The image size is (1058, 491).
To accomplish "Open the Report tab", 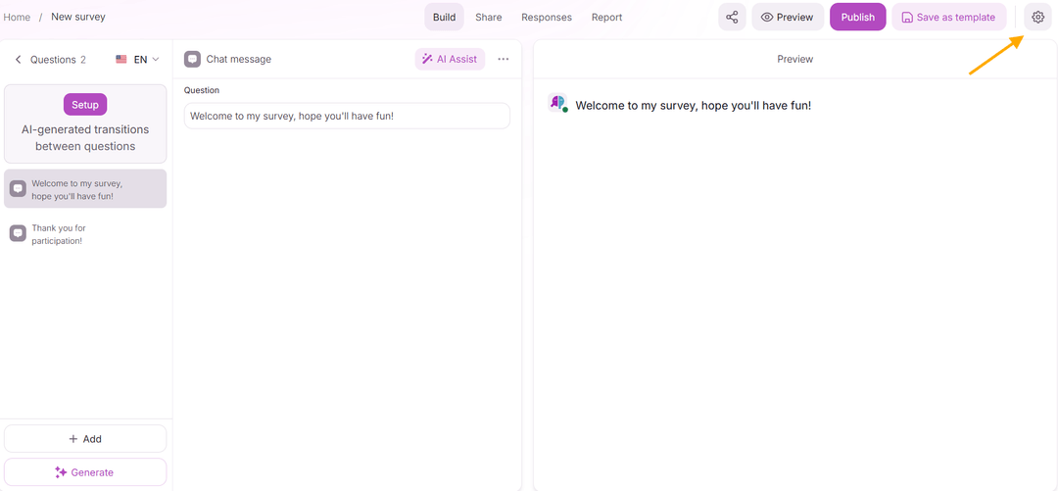I will (606, 17).
